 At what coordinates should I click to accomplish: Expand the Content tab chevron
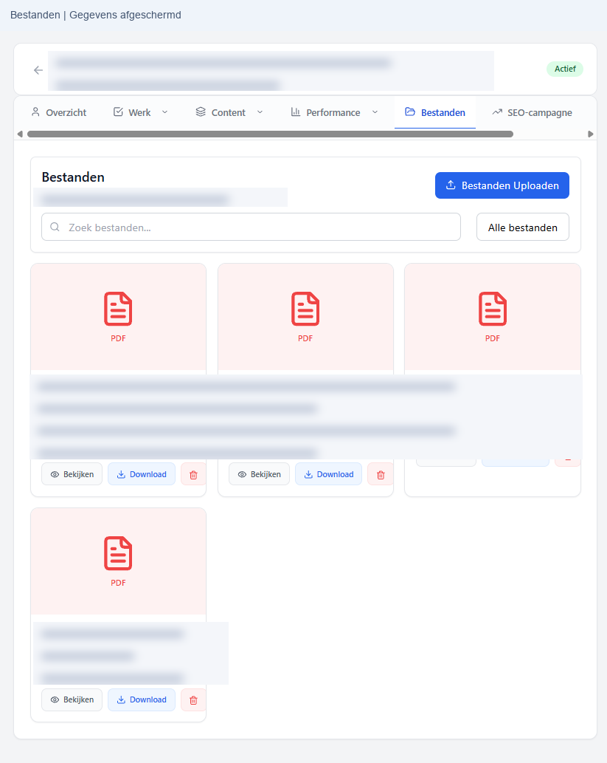(260, 112)
